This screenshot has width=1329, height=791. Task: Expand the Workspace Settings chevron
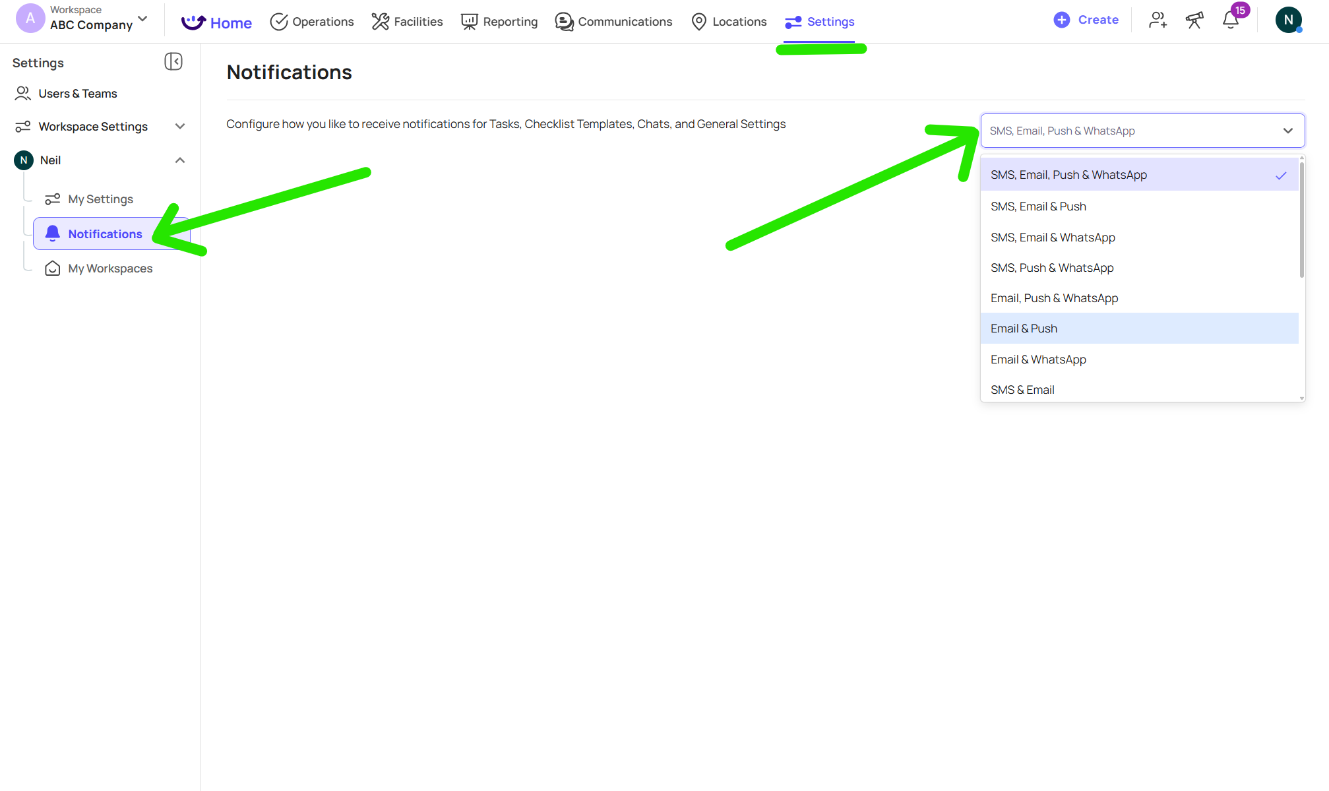tap(180, 127)
